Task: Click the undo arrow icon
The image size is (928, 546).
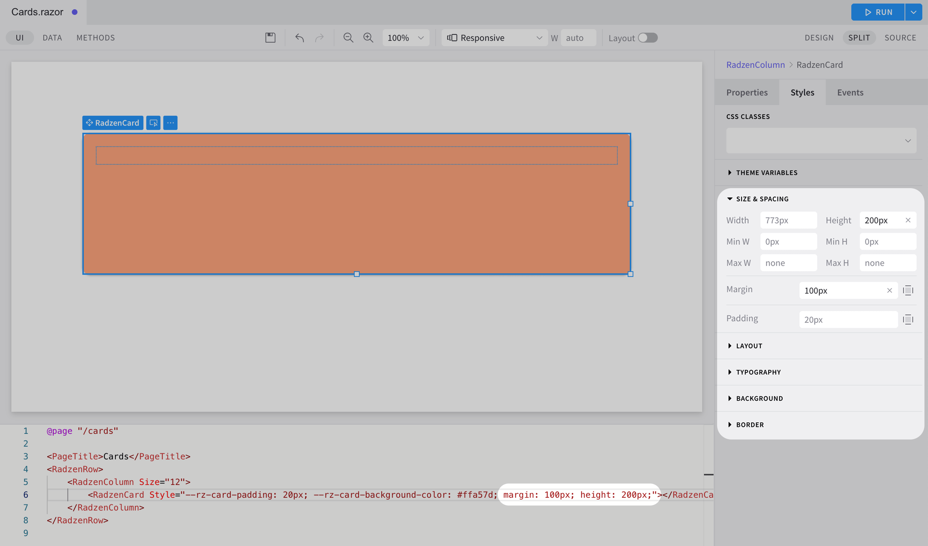Action: coord(299,38)
